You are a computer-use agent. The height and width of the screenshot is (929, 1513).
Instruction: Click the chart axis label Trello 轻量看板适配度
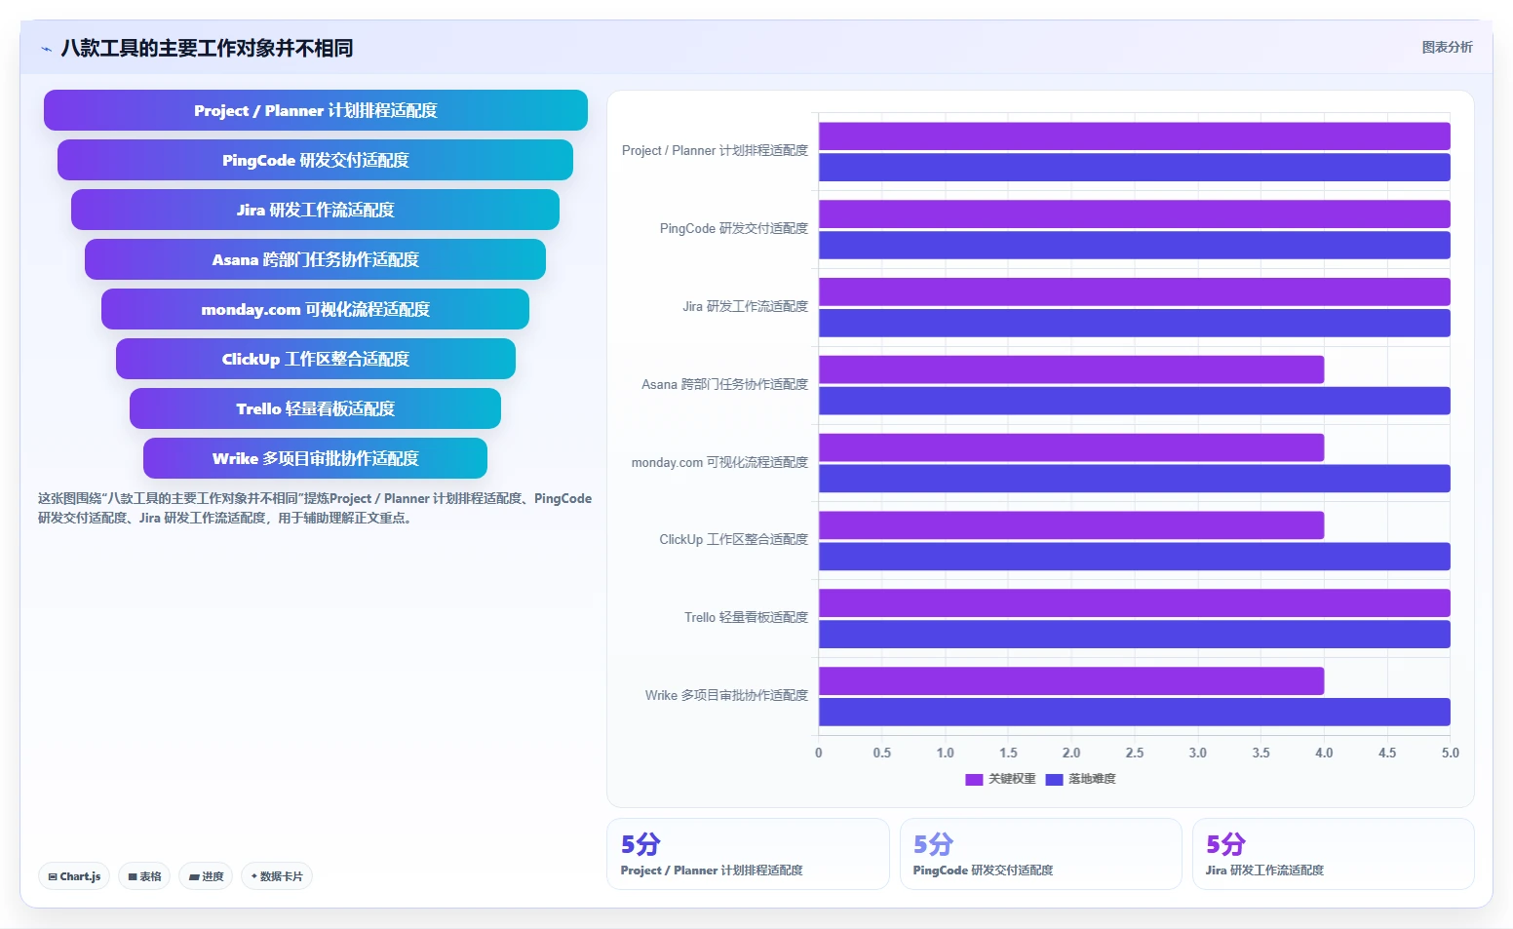point(747,618)
